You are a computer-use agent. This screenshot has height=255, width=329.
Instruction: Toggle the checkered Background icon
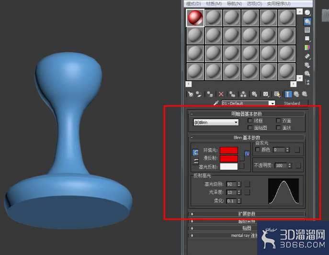307,30
